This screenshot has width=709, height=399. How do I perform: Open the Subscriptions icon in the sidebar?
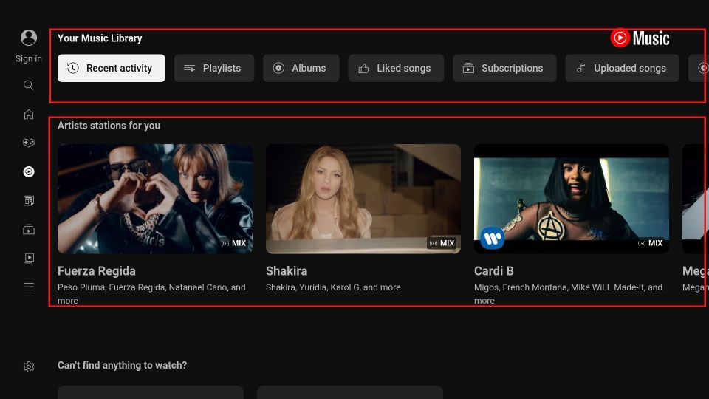tap(29, 229)
